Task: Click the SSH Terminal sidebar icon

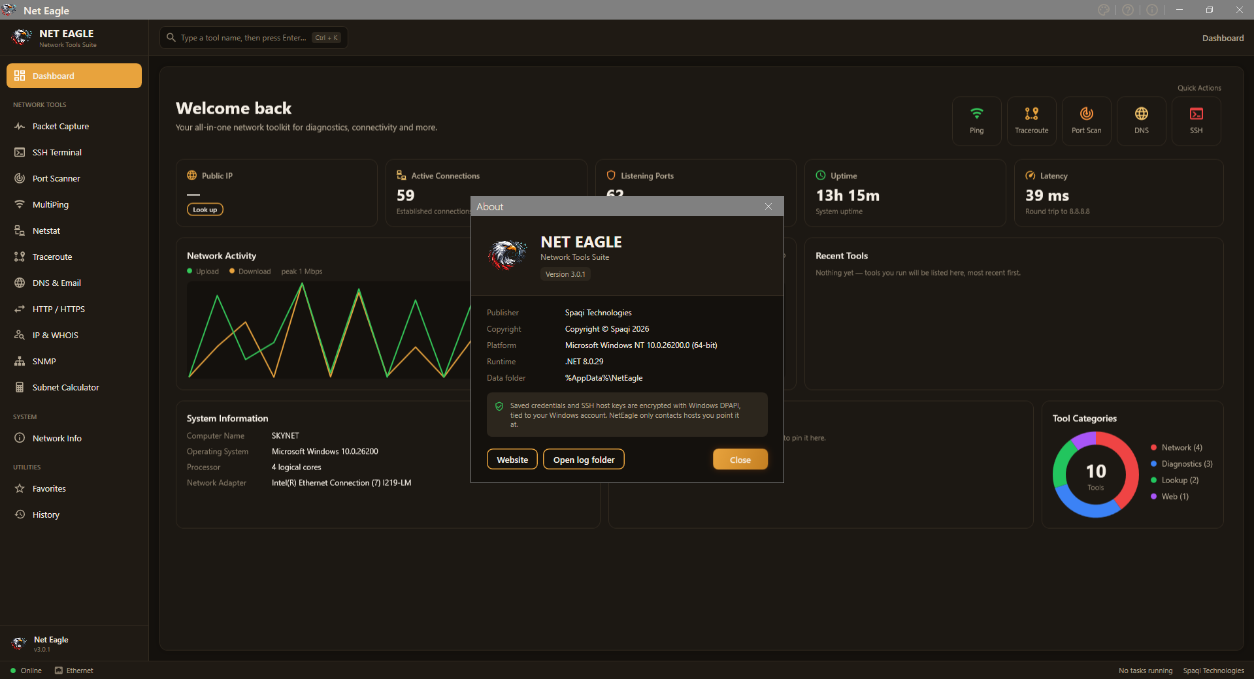Action: 20,152
